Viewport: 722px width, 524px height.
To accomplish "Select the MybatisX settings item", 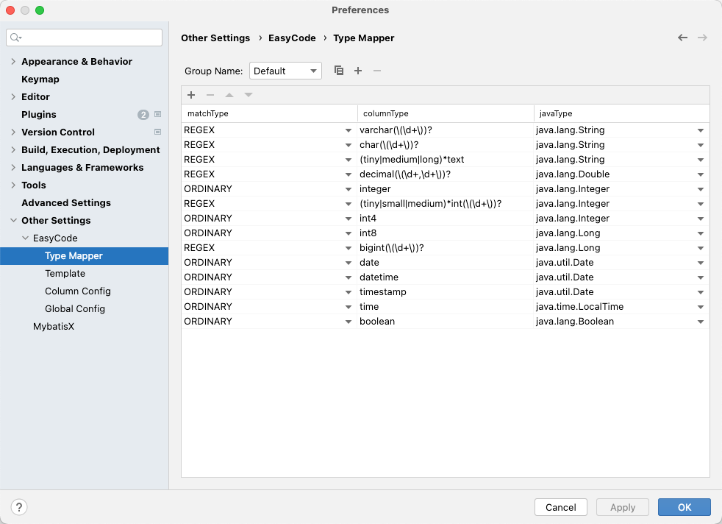I will point(54,327).
